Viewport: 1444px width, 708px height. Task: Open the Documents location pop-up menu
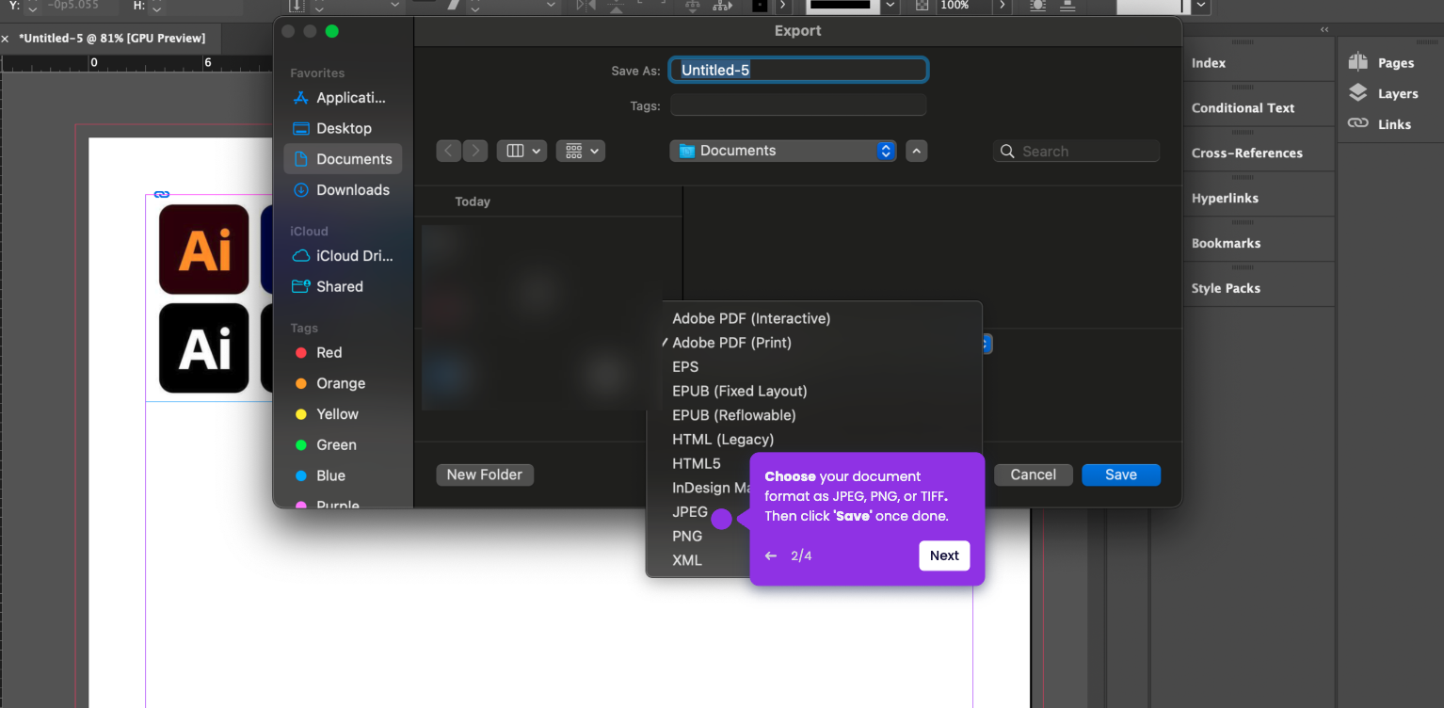[783, 151]
